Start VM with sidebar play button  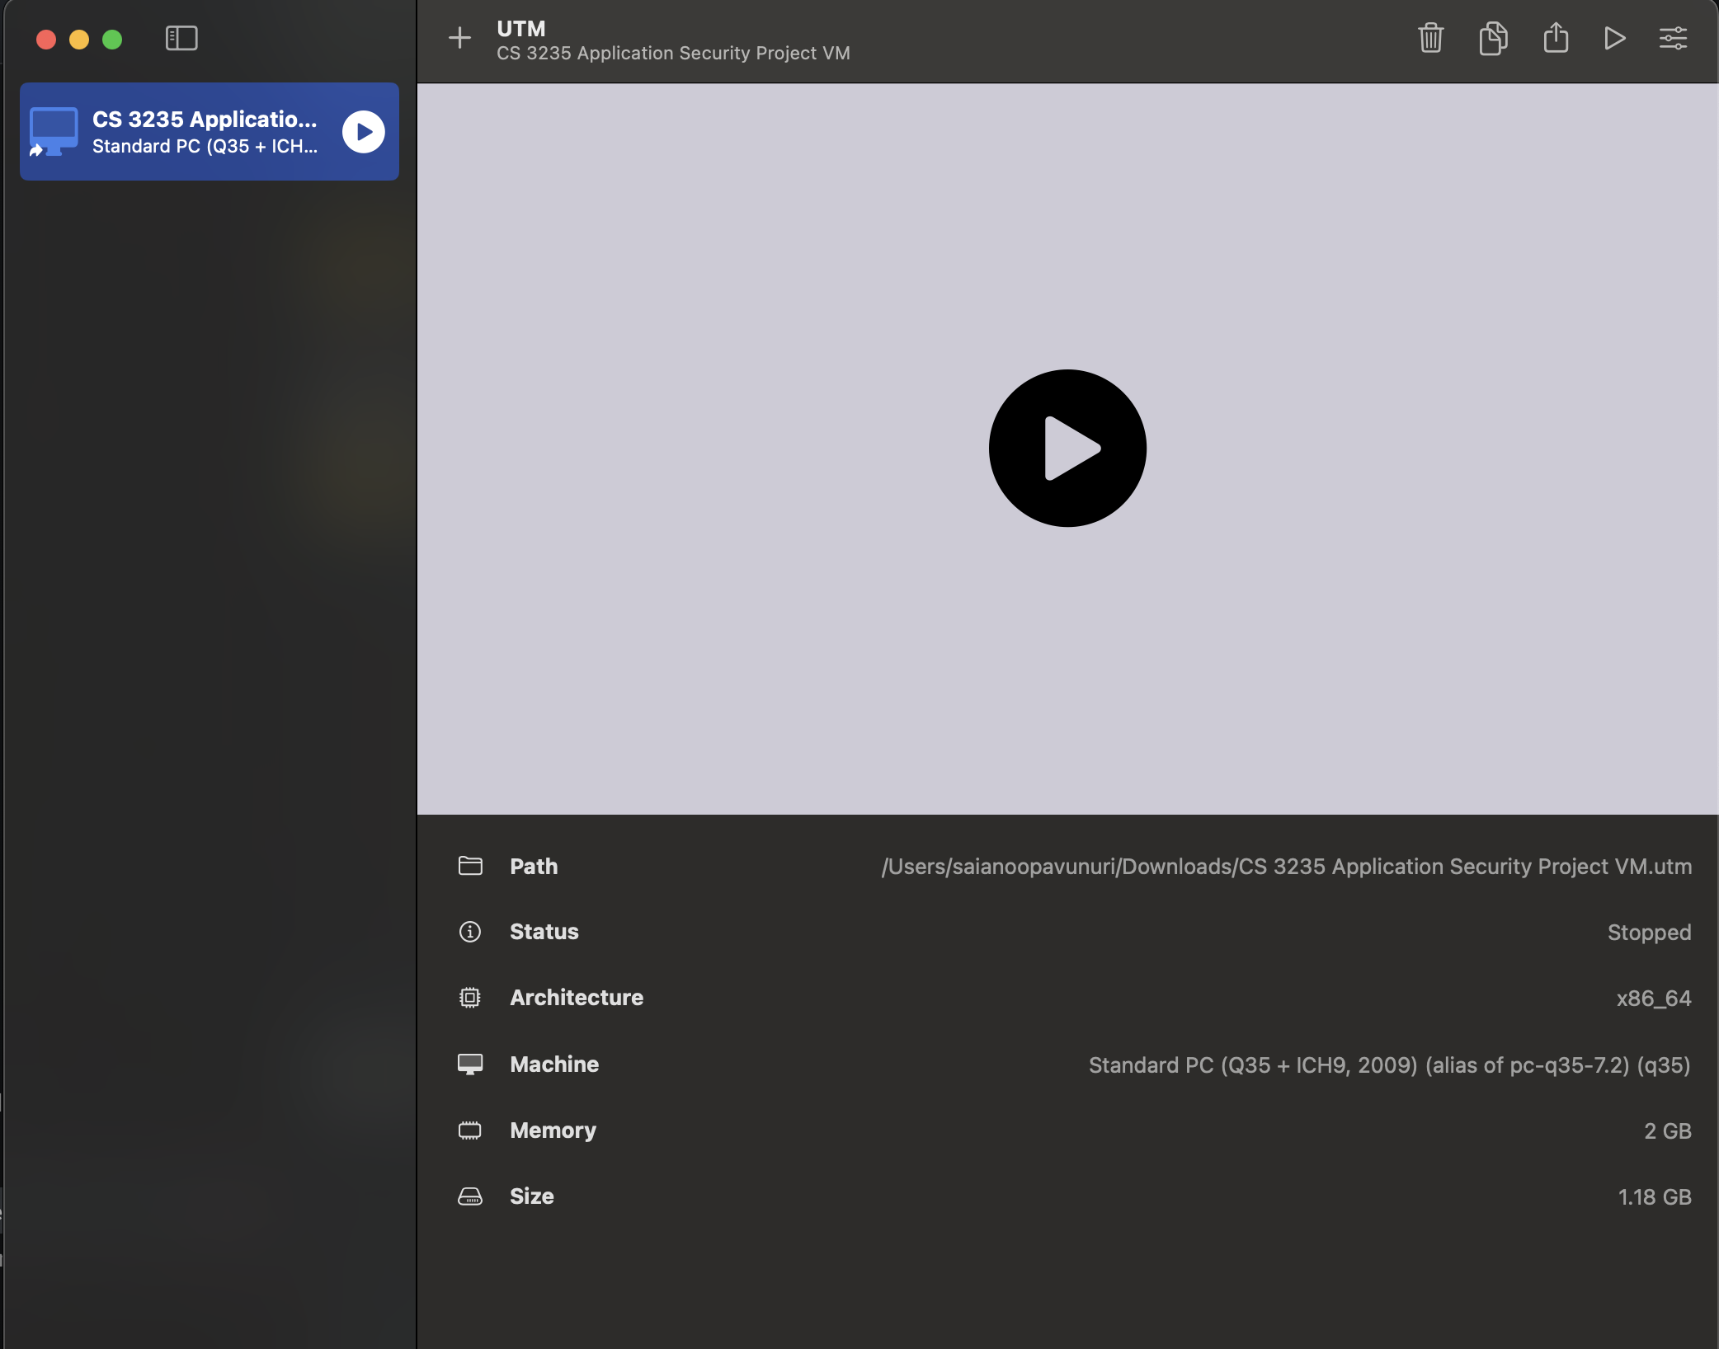[x=363, y=132]
